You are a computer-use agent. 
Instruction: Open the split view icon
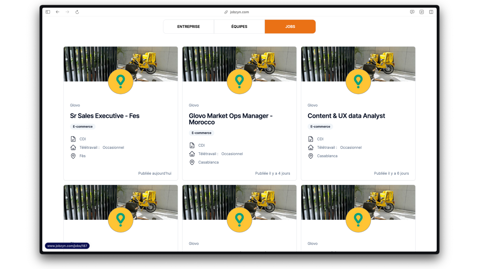[431, 12]
